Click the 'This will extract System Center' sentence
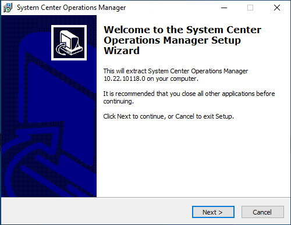 [176, 71]
